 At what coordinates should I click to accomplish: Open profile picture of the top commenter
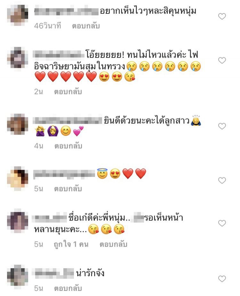point(18,15)
